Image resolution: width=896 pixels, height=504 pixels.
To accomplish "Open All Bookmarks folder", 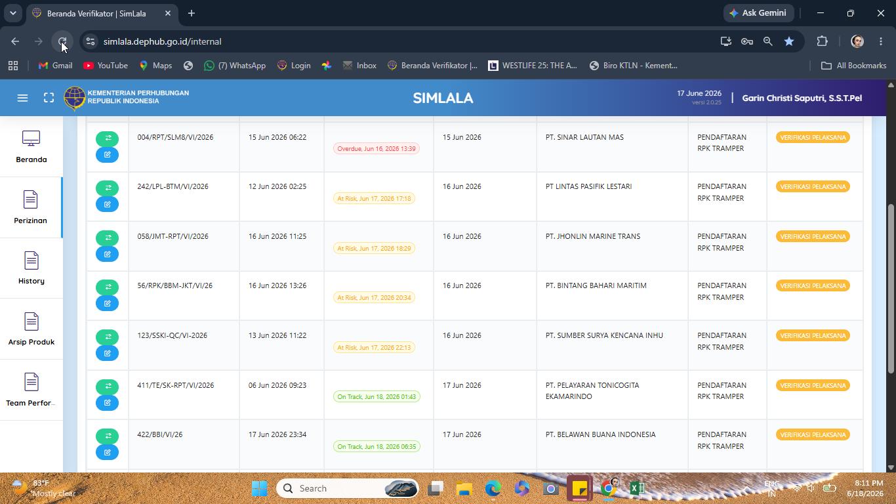I will click(x=853, y=66).
